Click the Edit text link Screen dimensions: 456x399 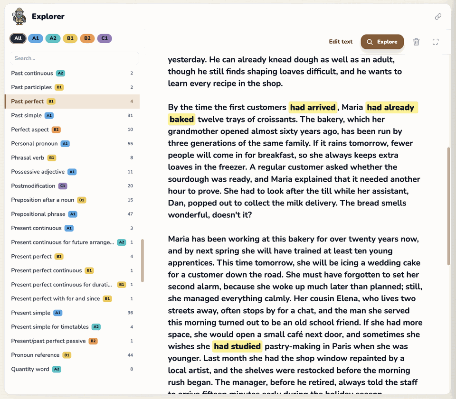click(x=341, y=42)
